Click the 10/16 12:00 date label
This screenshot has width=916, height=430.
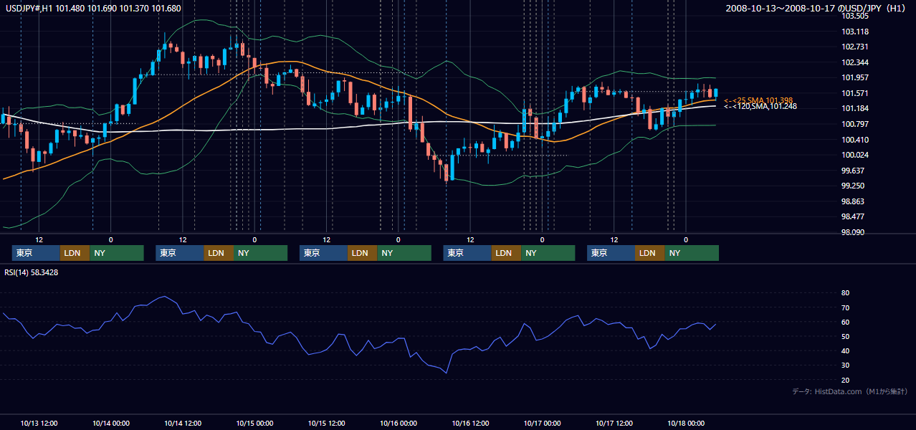point(470,423)
